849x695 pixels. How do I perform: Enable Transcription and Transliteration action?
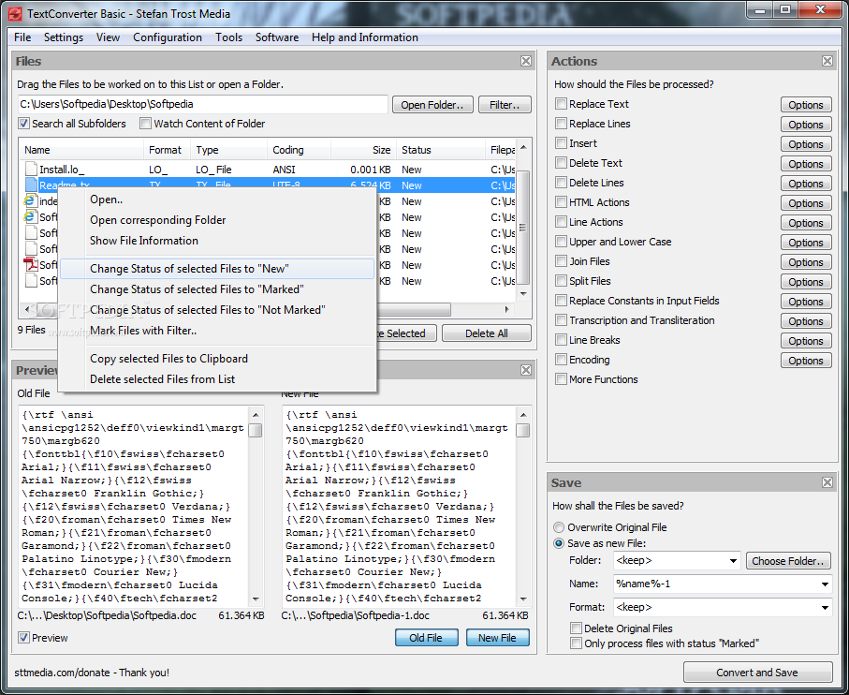pos(561,320)
